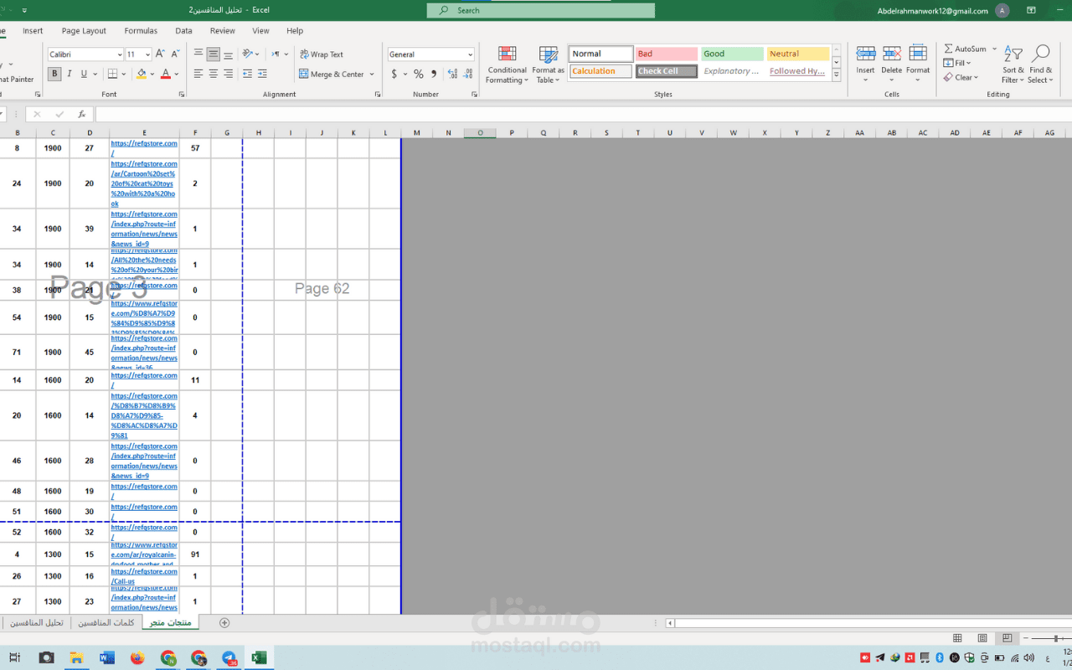Viewport: 1072px width, 670px height.
Task: Add a new sheet with plus icon
Action: pyautogui.click(x=224, y=622)
